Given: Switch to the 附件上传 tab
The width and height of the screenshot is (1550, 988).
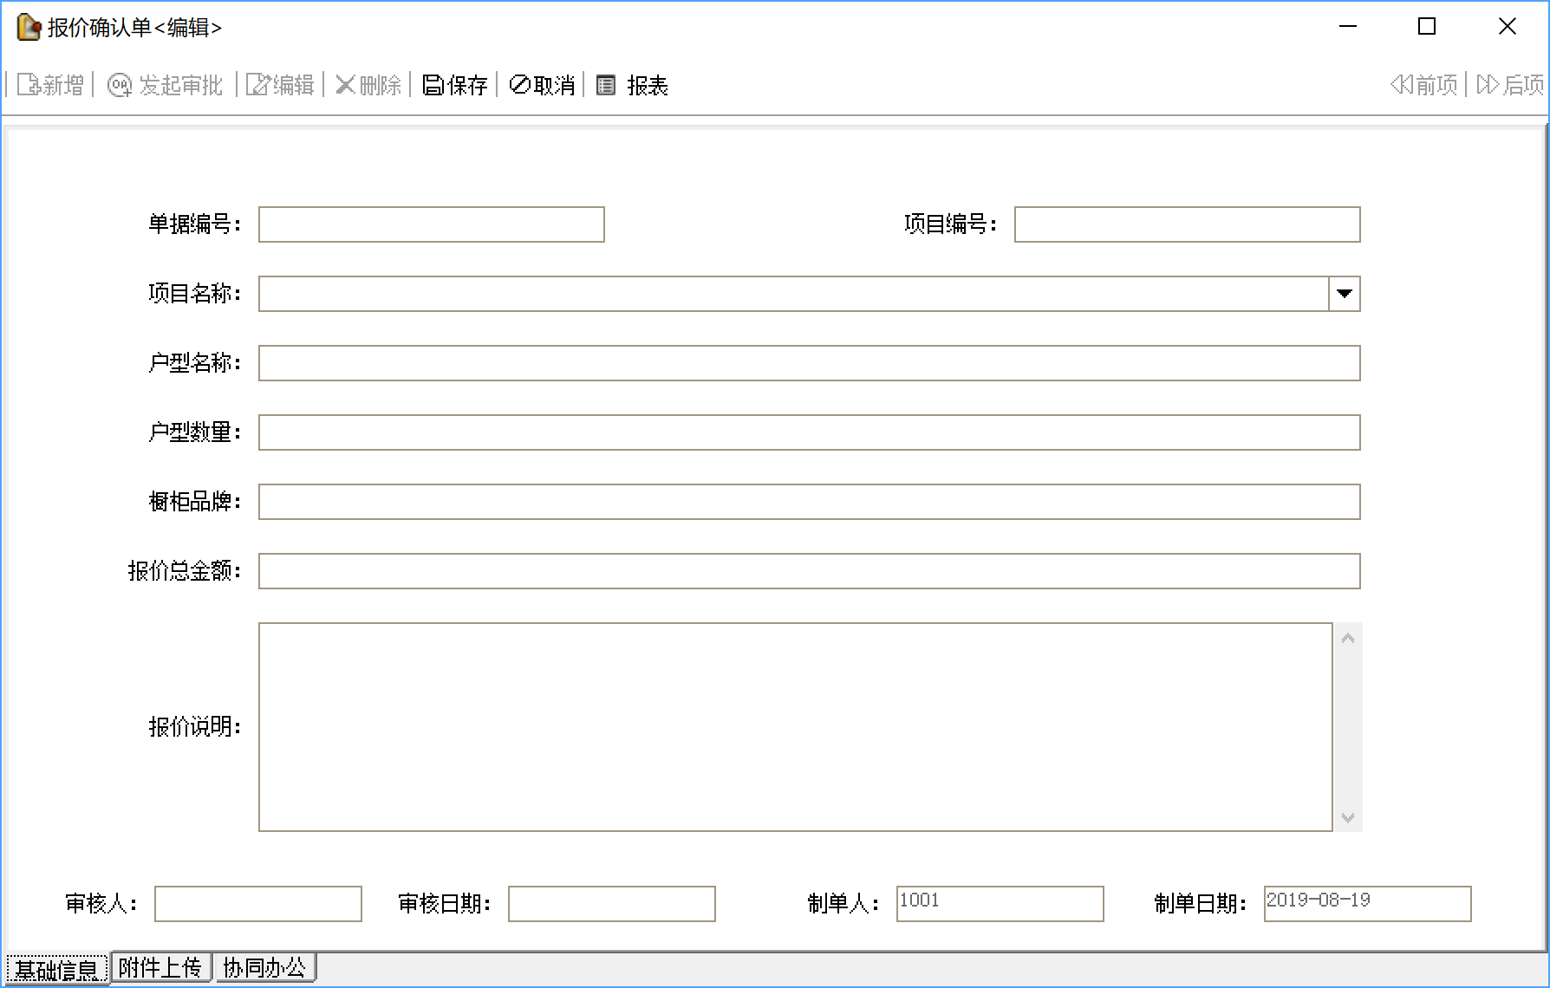Looking at the screenshot, I should (160, 967).
